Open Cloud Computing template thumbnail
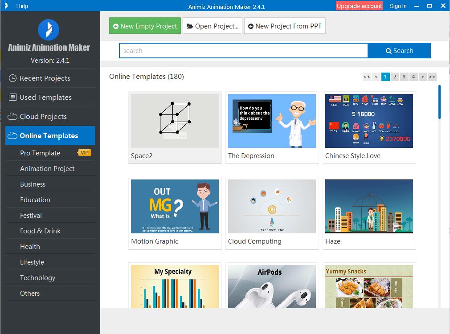 pyautogui.click(x=272, y=206)
